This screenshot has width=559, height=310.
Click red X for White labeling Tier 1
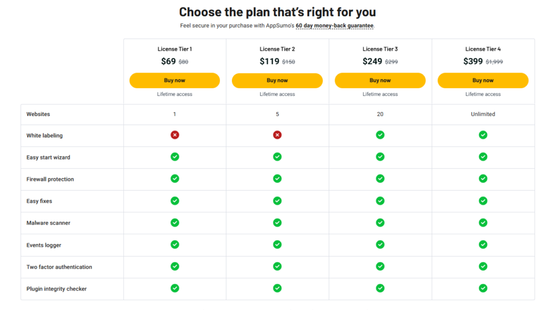[175, 135]
